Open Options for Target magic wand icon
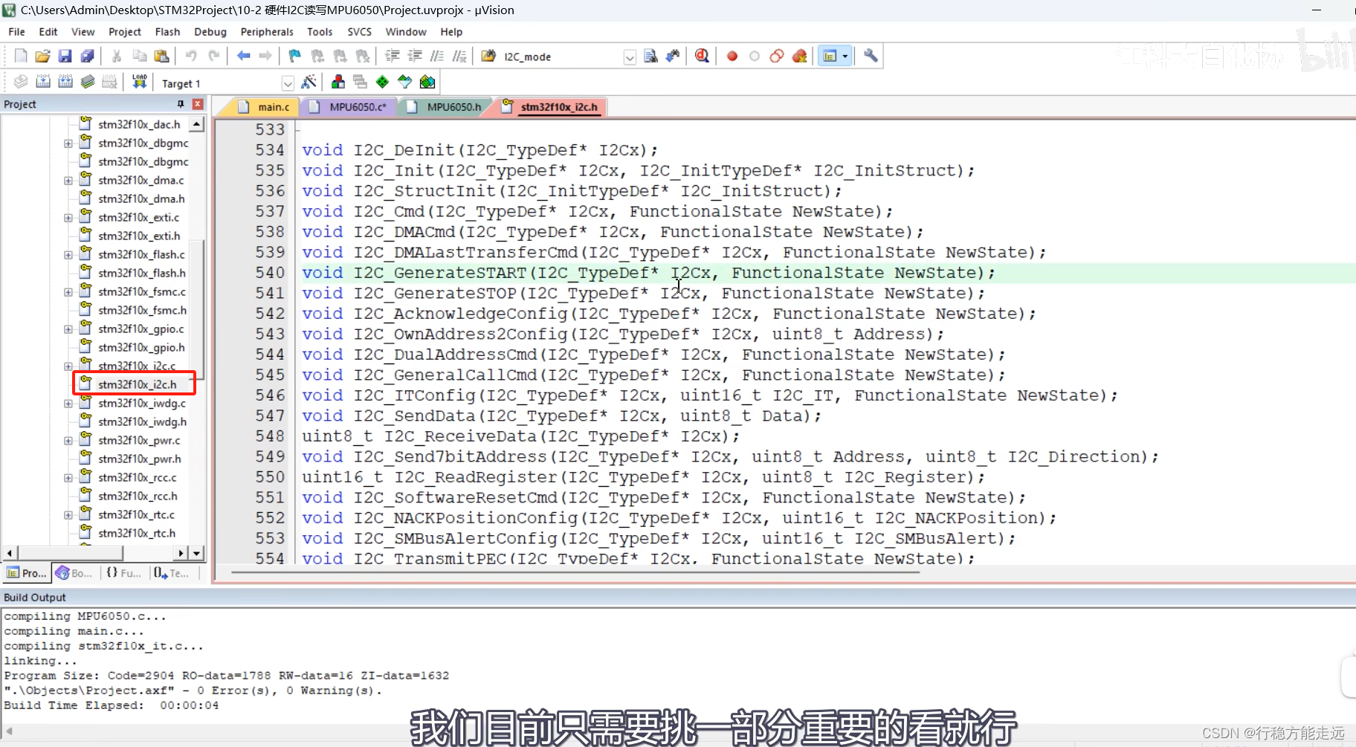 [309, 82]
